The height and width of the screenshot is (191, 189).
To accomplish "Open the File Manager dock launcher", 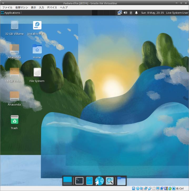I will (89, 181).
